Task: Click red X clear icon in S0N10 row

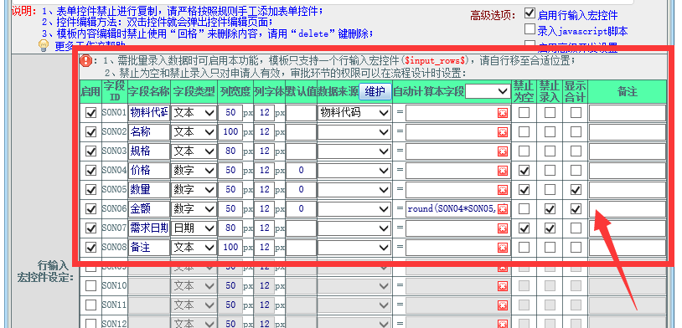Action: (503, 286)
